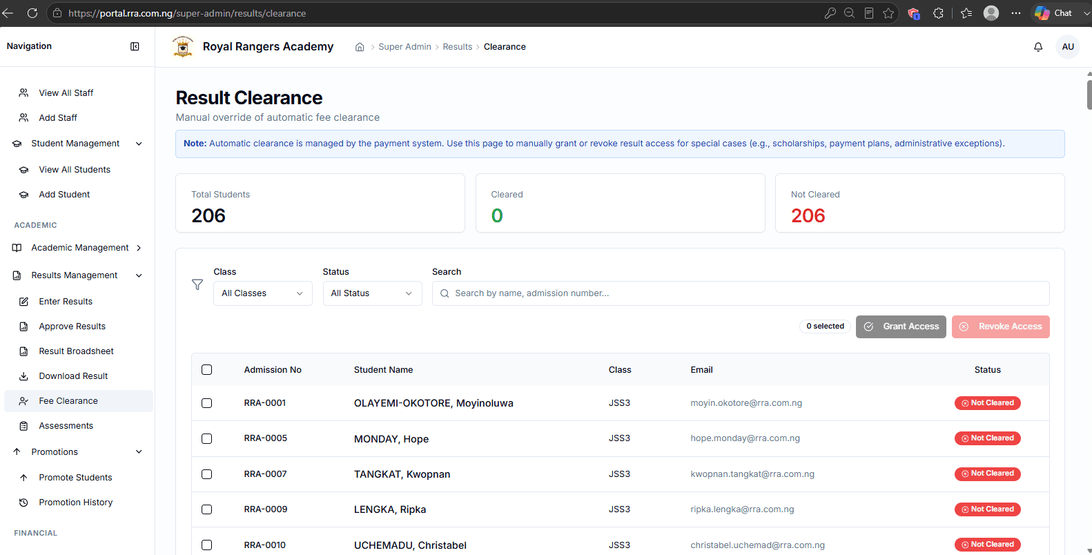Select Fee Clearance menu item
Image resolution: width=1092 pixels, height=555 pixels.
(79, 401)
